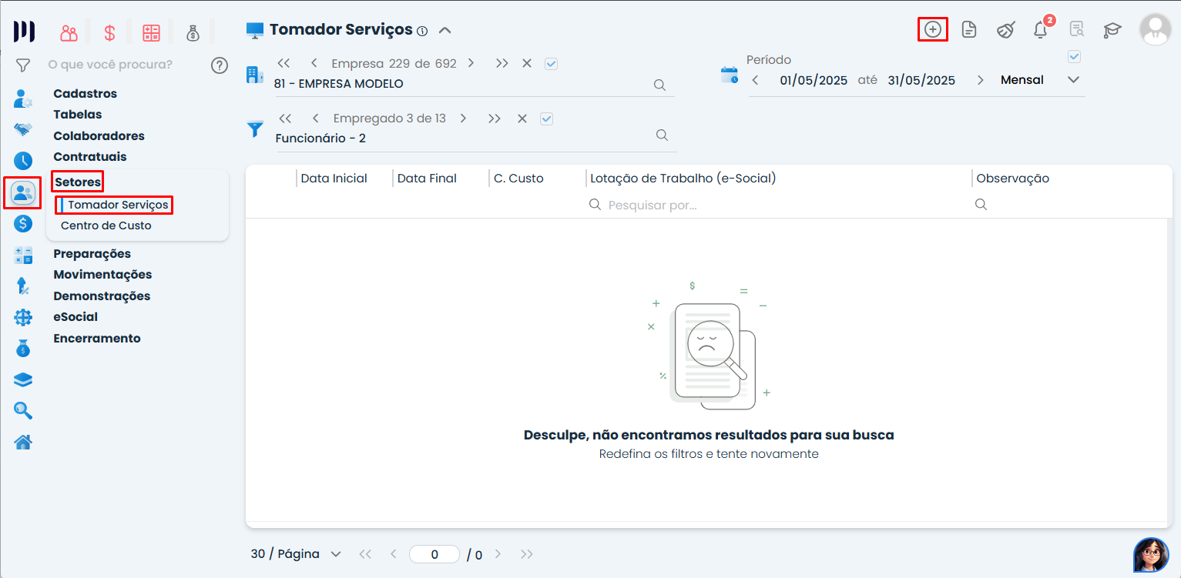Open the virtual assistant avatar
1181x578 pixels.
coord(1150,554)
